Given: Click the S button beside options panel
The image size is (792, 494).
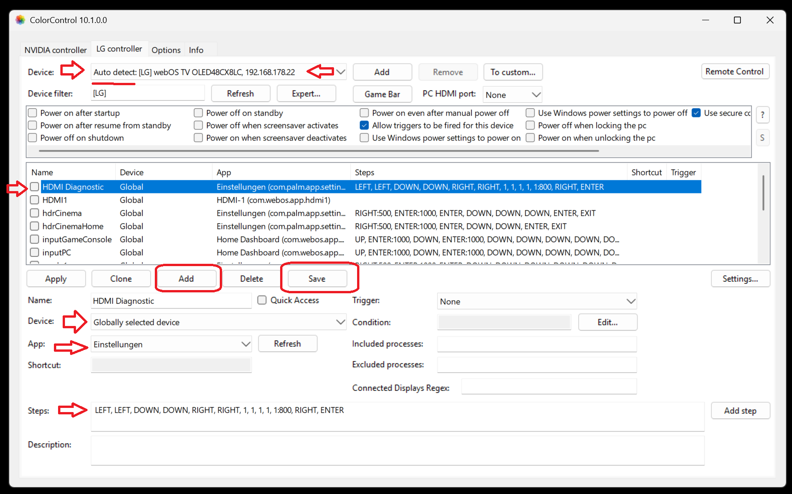Looking at the screenshot, I should coord(763,138).
